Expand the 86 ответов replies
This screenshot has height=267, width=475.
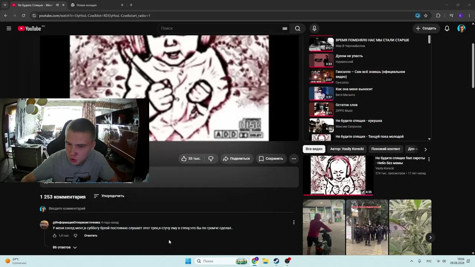click(x=65, y=247)
